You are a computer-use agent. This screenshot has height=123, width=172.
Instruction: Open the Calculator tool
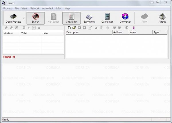pyautogui.click(x=107, y=18)
